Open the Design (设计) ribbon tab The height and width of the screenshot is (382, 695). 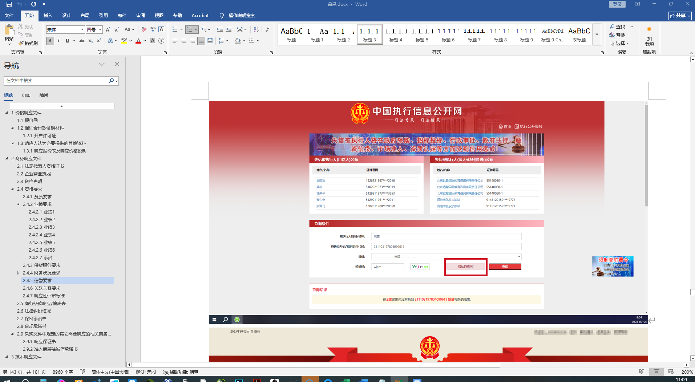coord(66,16)
